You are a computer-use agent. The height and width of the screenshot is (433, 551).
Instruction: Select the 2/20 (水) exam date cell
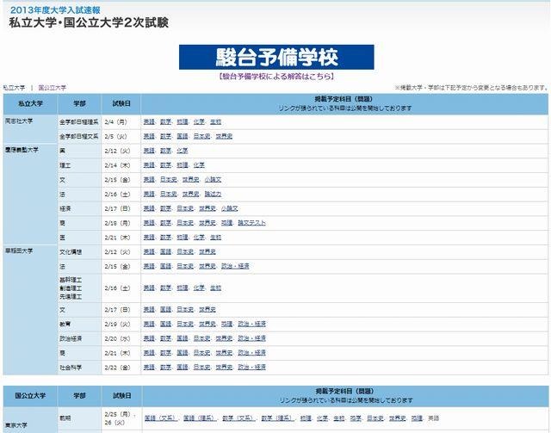tap(121, 338)
